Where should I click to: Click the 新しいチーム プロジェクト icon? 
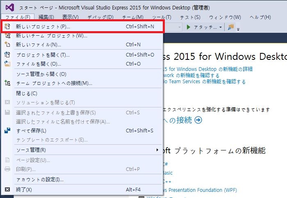coord(7,35)
